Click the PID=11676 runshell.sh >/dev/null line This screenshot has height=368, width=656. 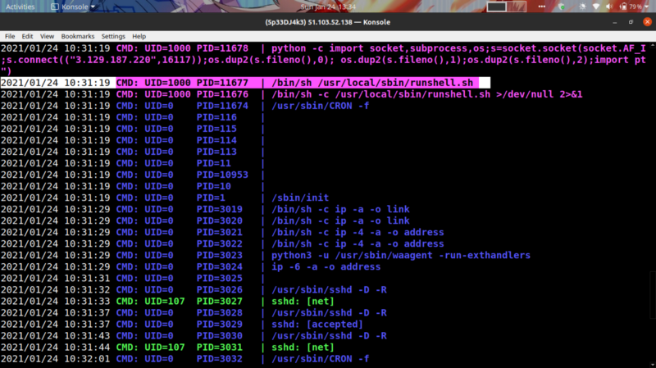(x=291, y=94)
